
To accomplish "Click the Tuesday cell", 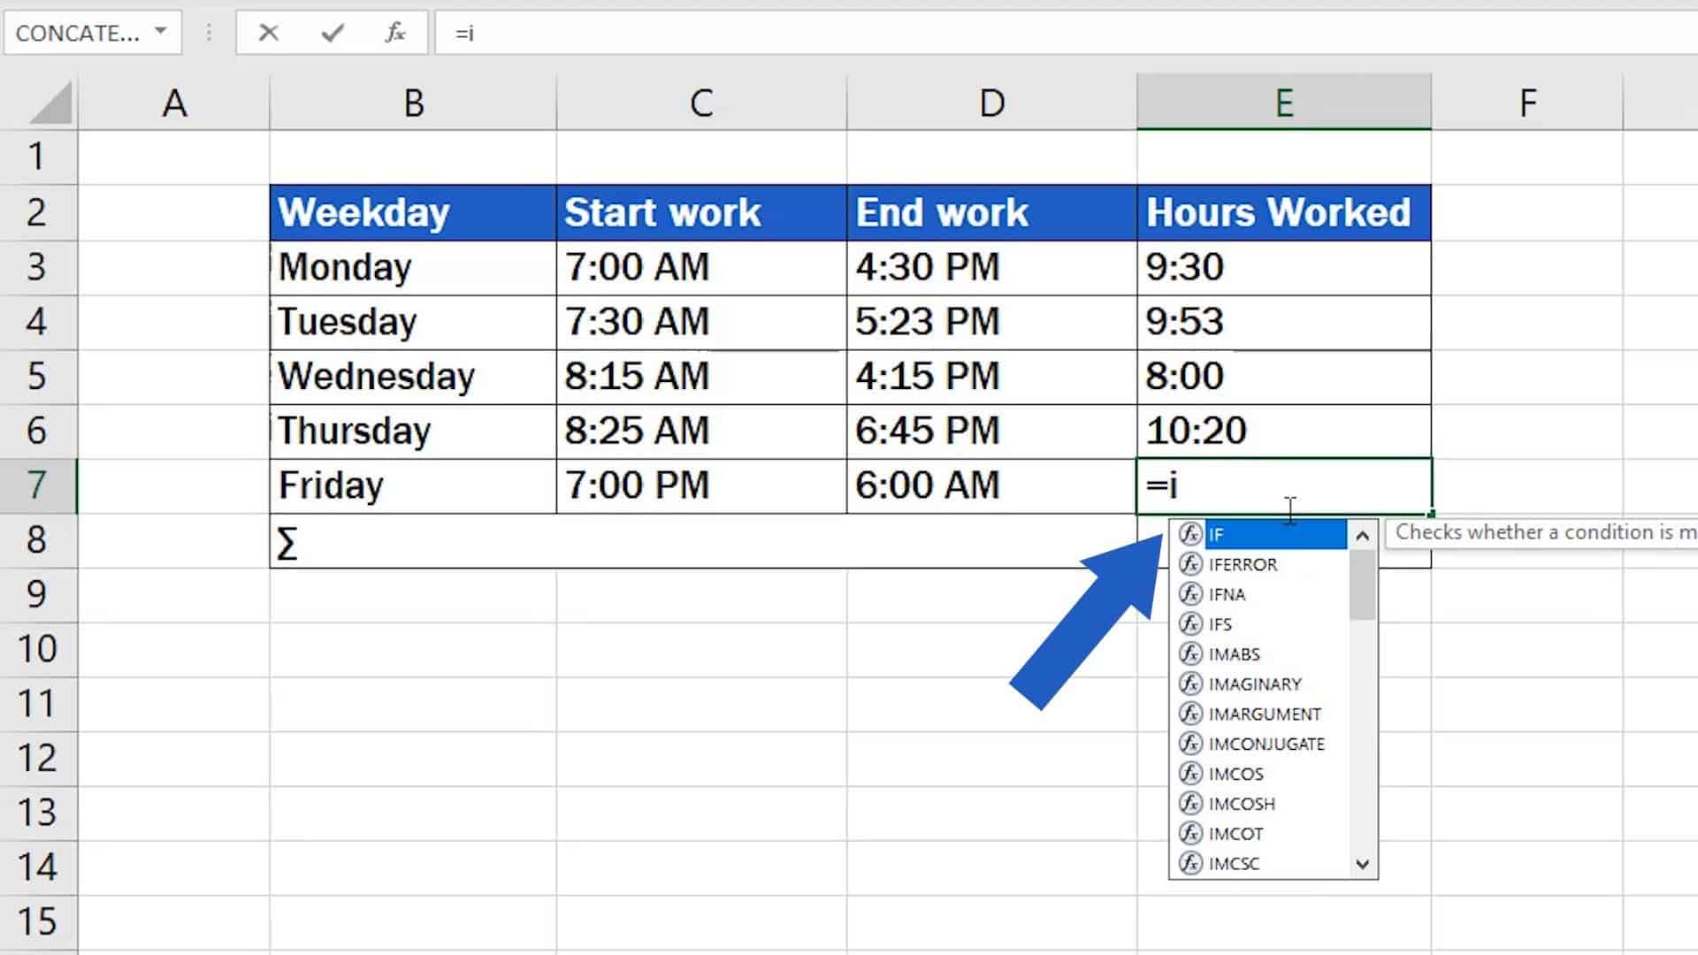I will click(x=413, y=322).
